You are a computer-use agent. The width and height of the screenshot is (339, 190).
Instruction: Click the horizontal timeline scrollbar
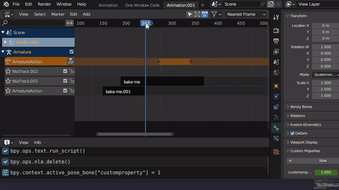click(x=135, y=134)
